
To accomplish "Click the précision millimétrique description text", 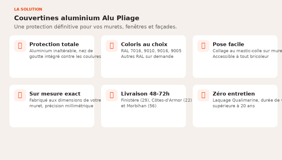I will (61, 106).
